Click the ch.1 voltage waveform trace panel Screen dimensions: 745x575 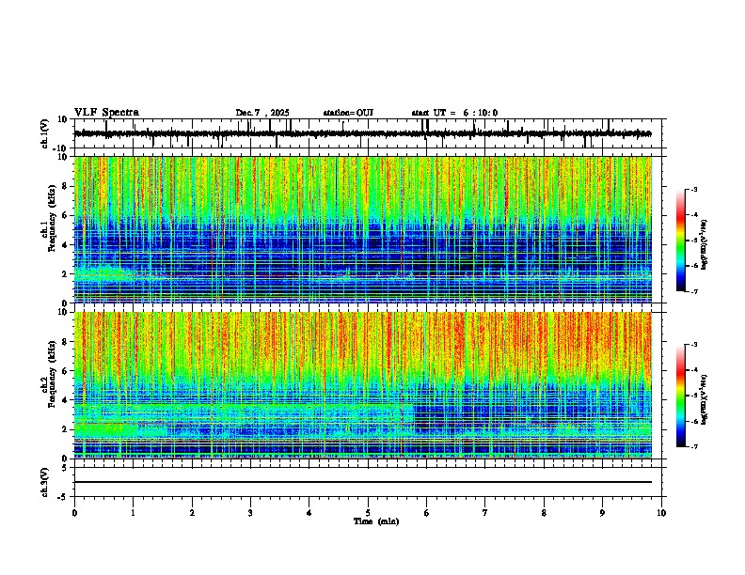(368, 133)
